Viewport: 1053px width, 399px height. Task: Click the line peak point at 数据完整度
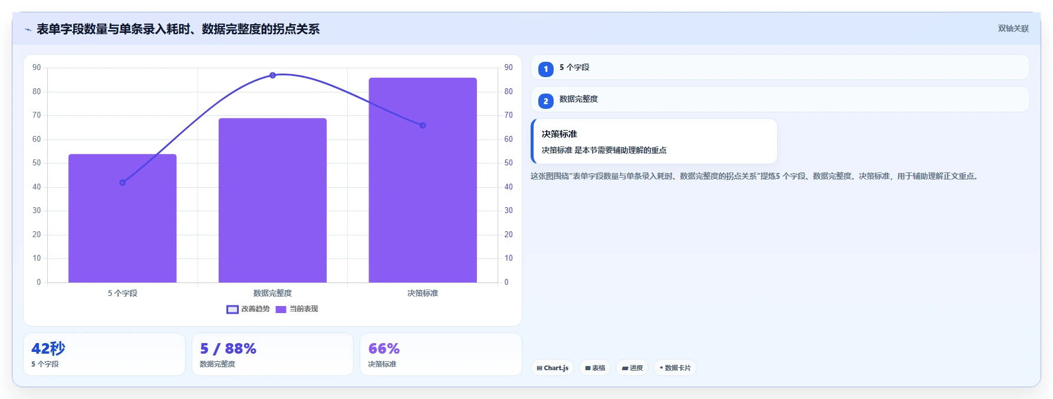pos(272,75)
